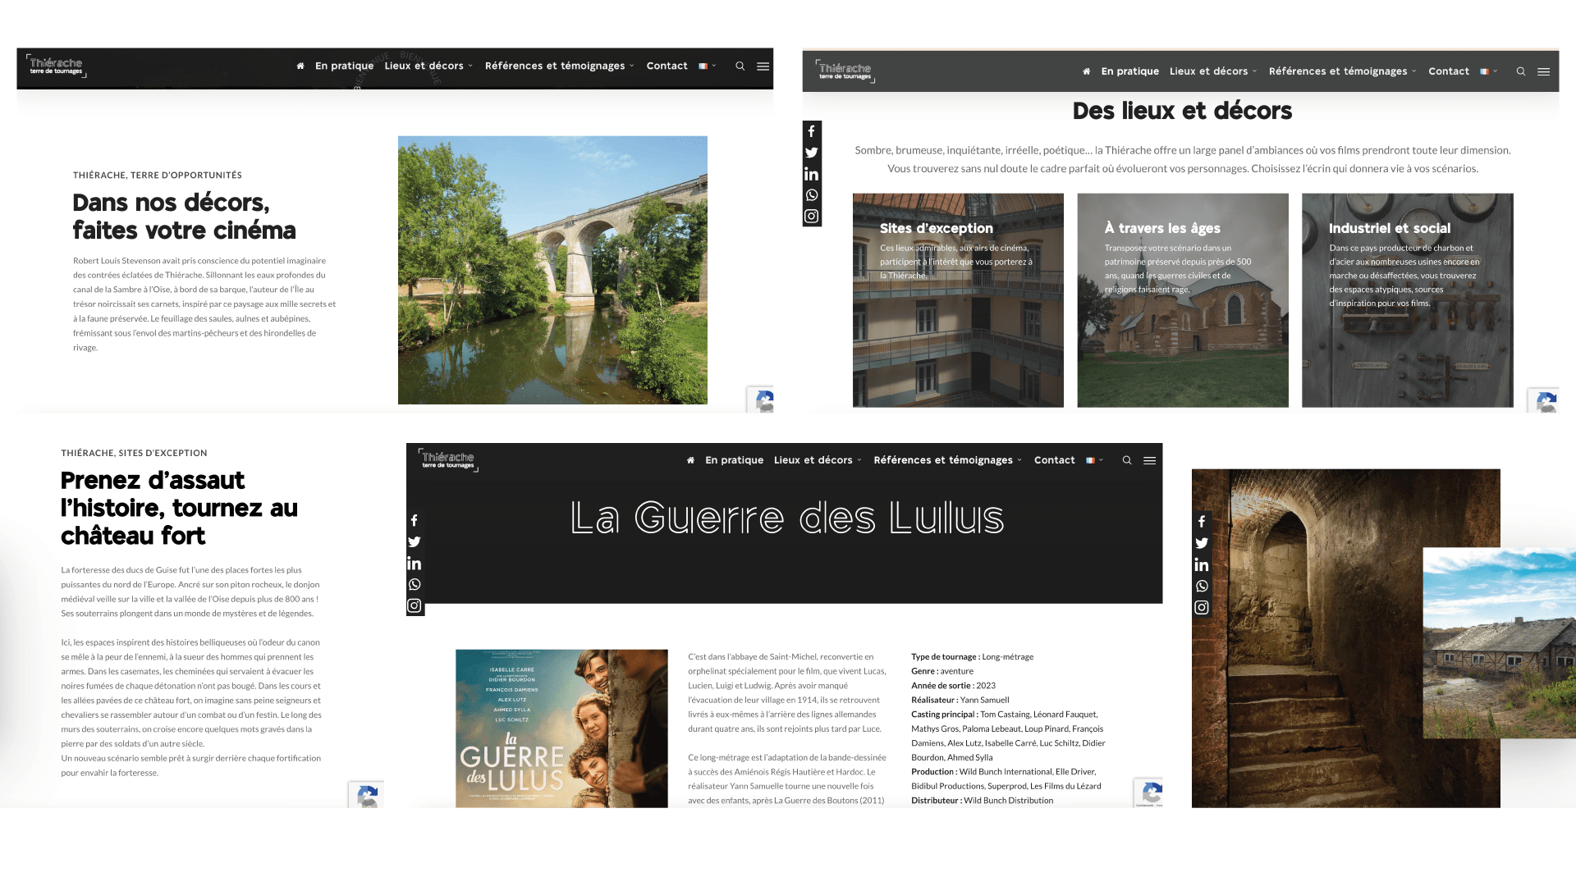The width and height of the screenshot is (1576, 886).
Task: Click the stone tunnel staircase photo
Action: (x=1346, y=638)
